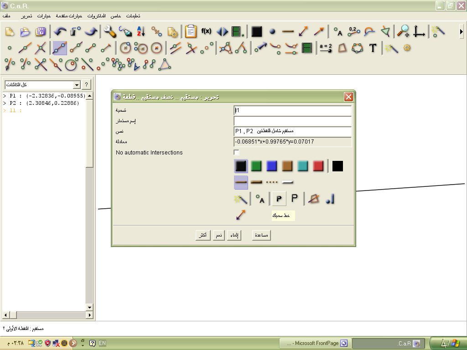Open the تعليمات menu
Image resolution: width=467 pixels, height=350 pixels.
click(133, 16)
